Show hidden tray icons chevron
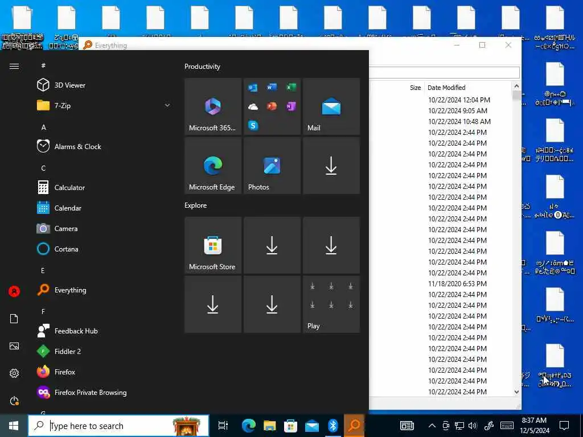This screenshot has height=437, width=583. click(432, 426)
